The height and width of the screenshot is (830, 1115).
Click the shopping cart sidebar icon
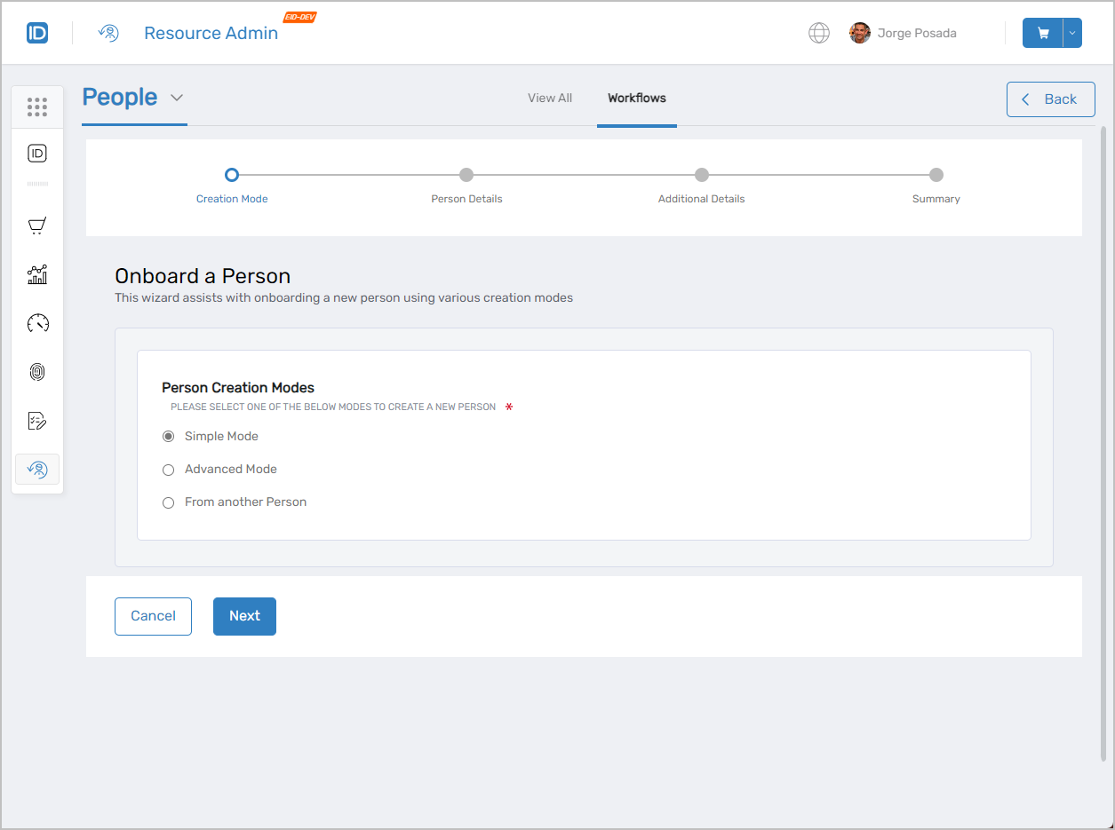(x=36, y=225)
